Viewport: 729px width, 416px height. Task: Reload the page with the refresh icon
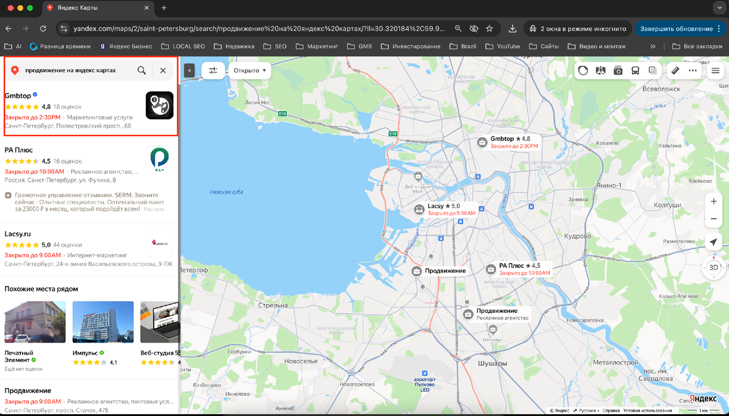[43, 29]
